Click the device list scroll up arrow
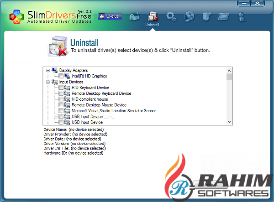 tap(229, 71)
